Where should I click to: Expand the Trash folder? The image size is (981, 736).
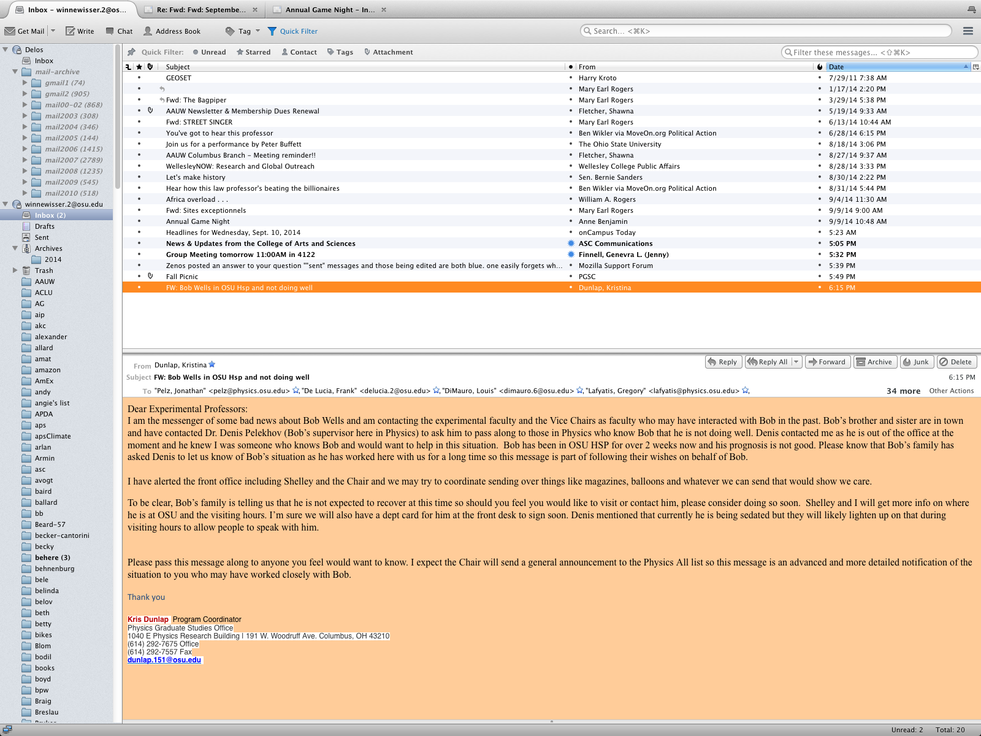tap(15, 270)
